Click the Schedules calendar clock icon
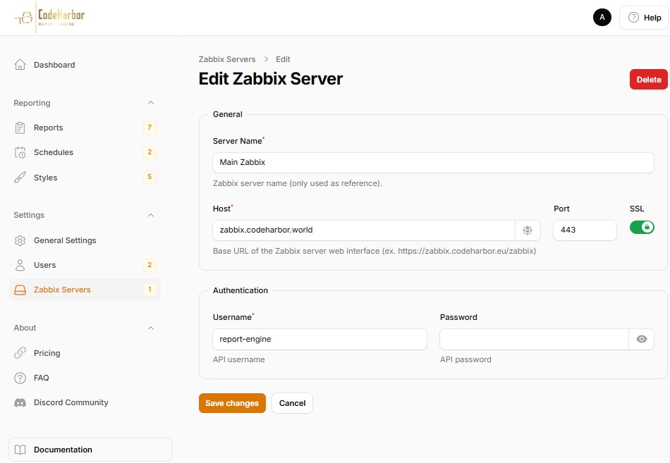670x463 pixels. point(20,152)
